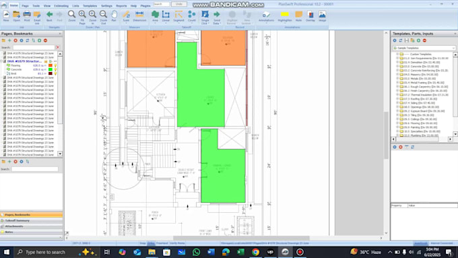Viewport: 458px width, 258px height.
Task: Click pages list scroll down arrow
Action: tap(60, 154)
